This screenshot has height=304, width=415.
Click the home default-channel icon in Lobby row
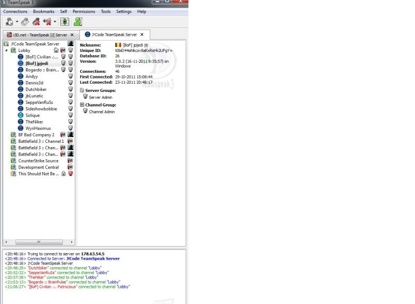point(56,50)
